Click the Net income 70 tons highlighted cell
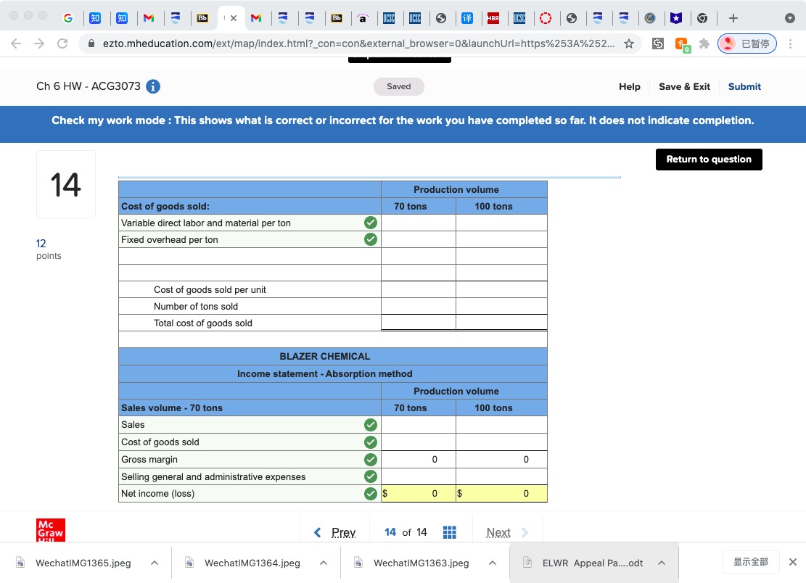Viewport: 806px width, 583px height. (x=419, y=493)
